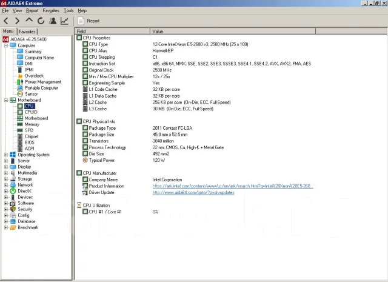The height and width of the screenshot is (282, 388).
Task: Select Chipset tree entry
Action: pyautogui.click(x=32, y=136)
